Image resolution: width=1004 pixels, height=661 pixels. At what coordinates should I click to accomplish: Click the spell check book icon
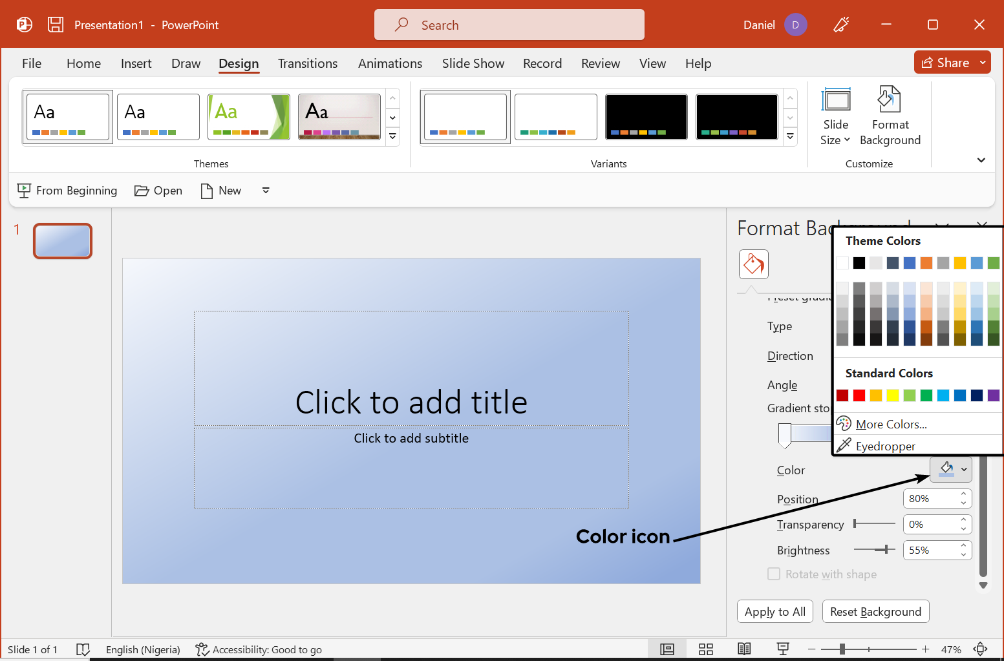(83, 649)
